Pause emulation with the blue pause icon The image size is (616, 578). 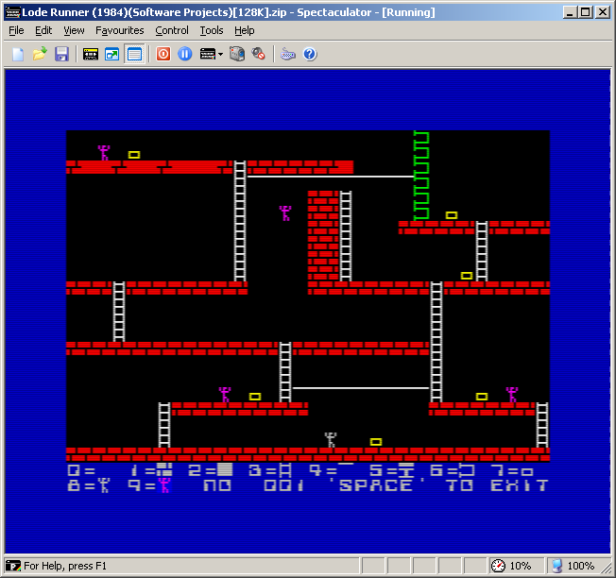[185, 54]
